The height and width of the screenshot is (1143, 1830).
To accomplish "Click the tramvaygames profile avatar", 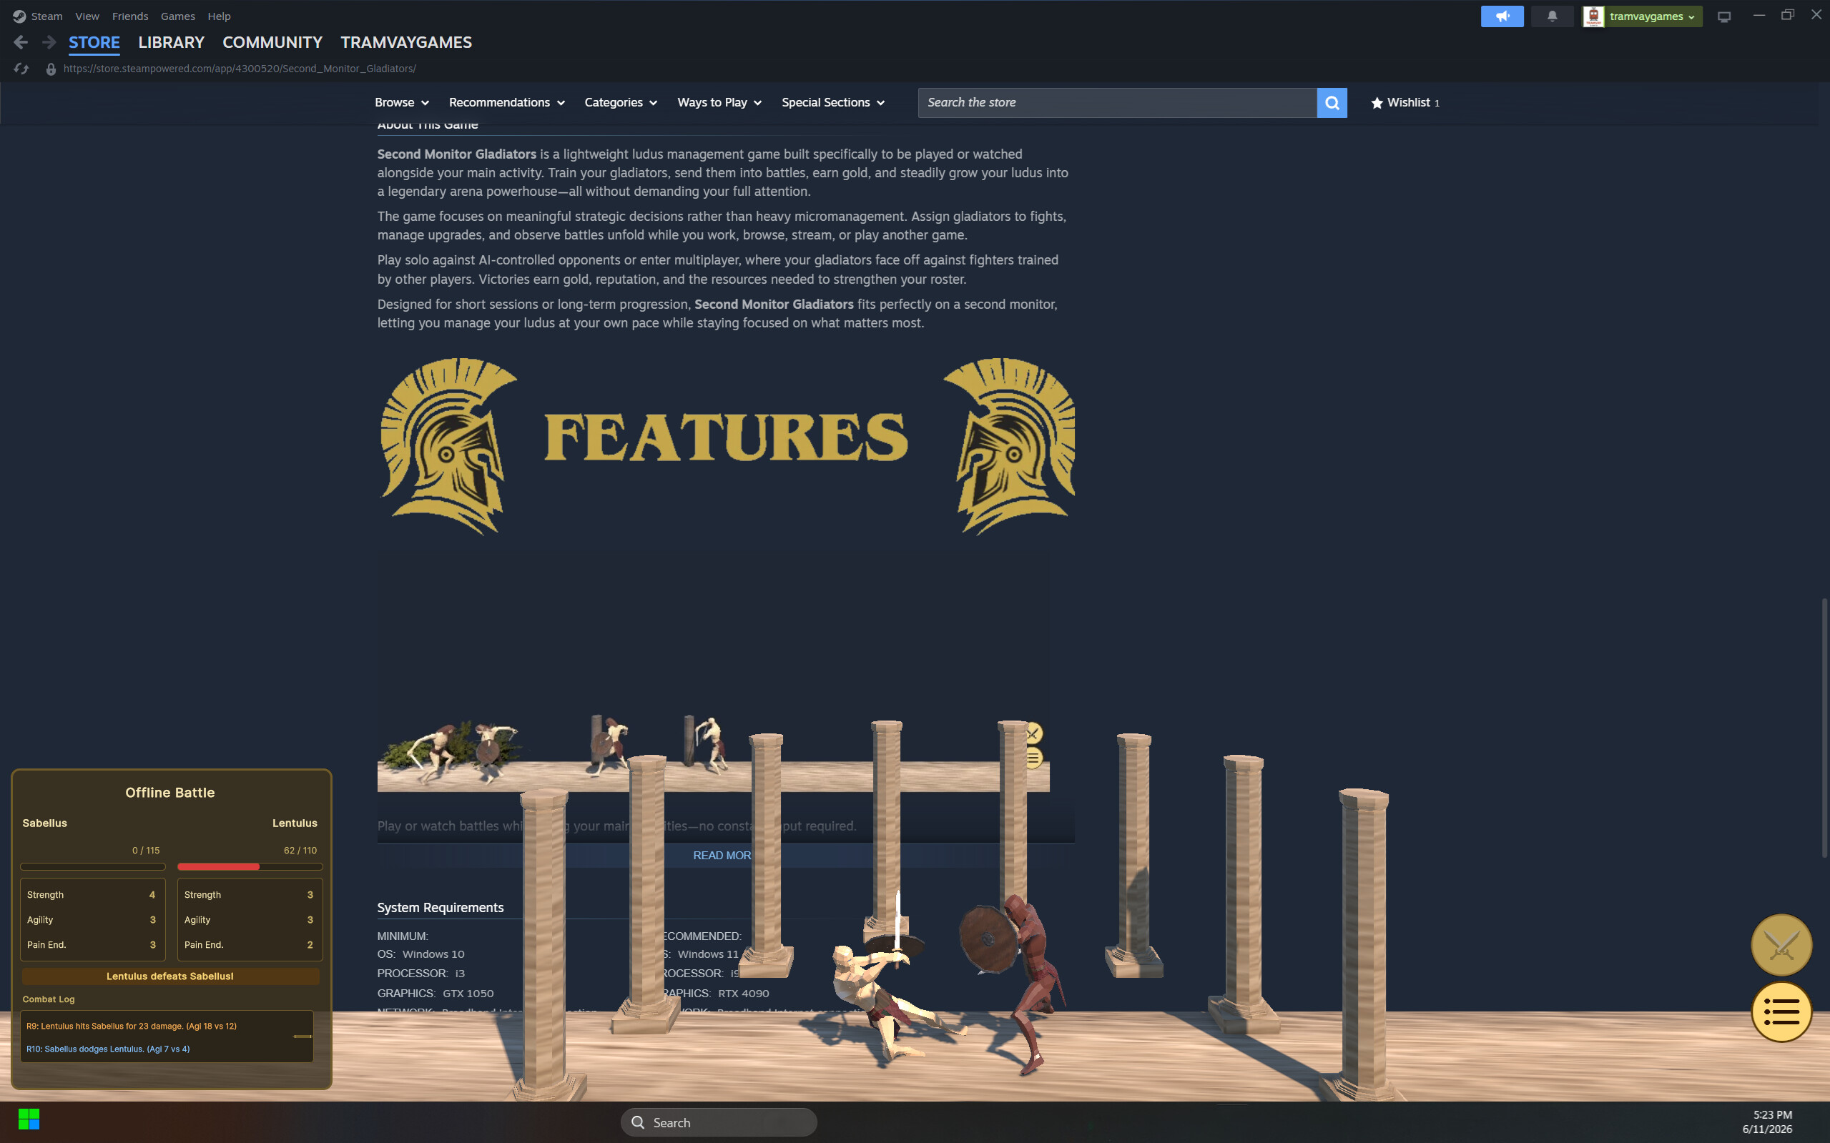I will pos(1593,16).
